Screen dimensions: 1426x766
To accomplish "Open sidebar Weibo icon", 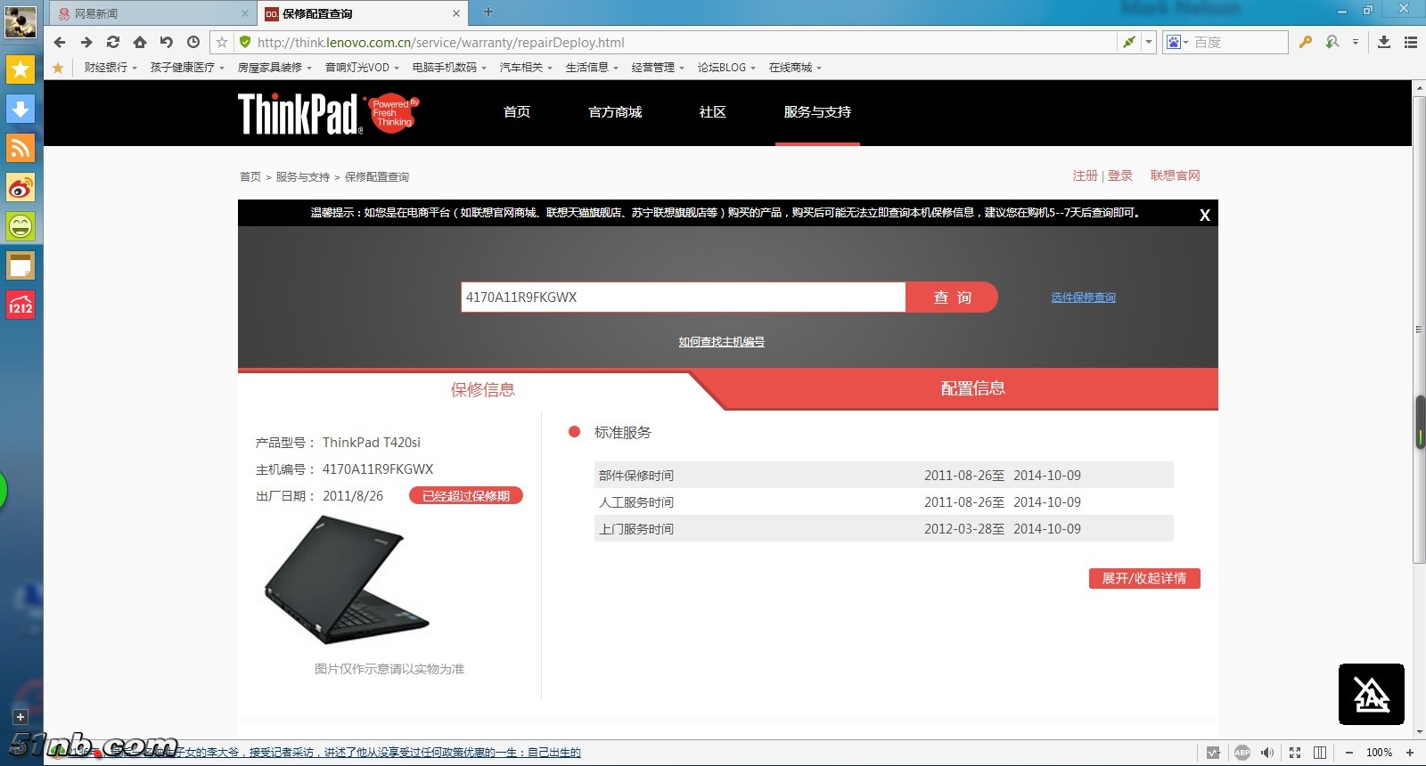I will point(20,187).
